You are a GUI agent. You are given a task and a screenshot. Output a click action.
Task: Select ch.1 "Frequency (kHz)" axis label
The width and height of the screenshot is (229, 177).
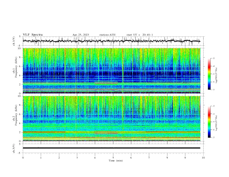[x=16, y=67]
